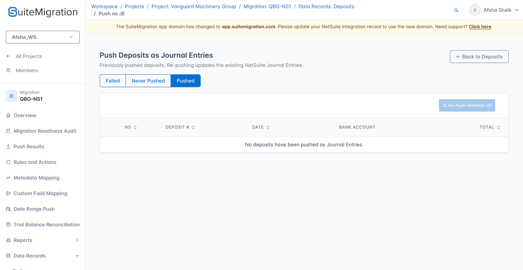Click the Bank Account column header
Image resolution: width=523 pixels, height=270 pixels.
[x=357, y=127]
